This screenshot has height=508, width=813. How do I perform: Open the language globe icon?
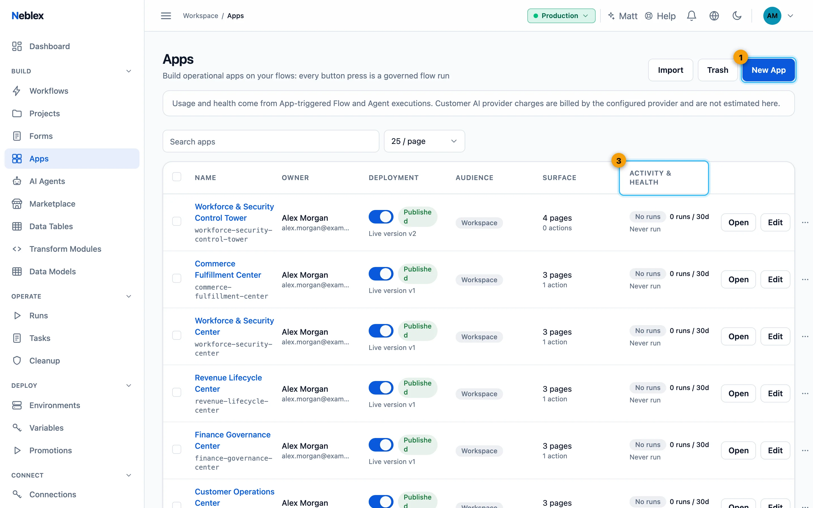click(714, 16)
